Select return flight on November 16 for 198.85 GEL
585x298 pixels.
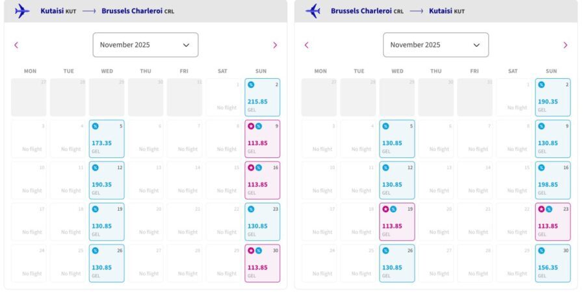pyautogui.click(x=552, y=180)
